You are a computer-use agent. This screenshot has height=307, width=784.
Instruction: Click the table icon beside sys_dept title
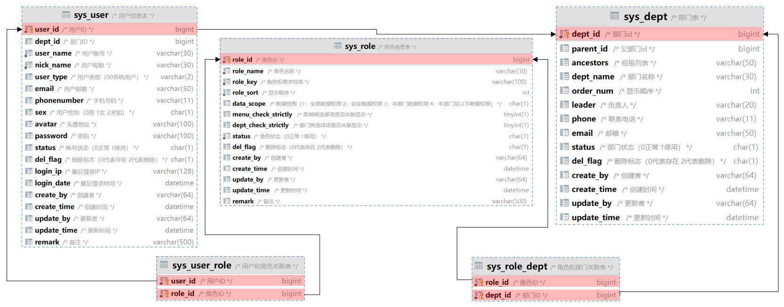point(614,16)
